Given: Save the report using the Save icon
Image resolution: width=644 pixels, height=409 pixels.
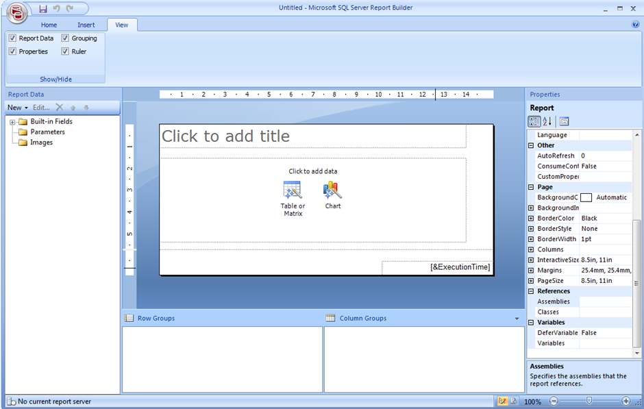Looking at the screenshot, I should pyautogui.click(x=43, y=9).
